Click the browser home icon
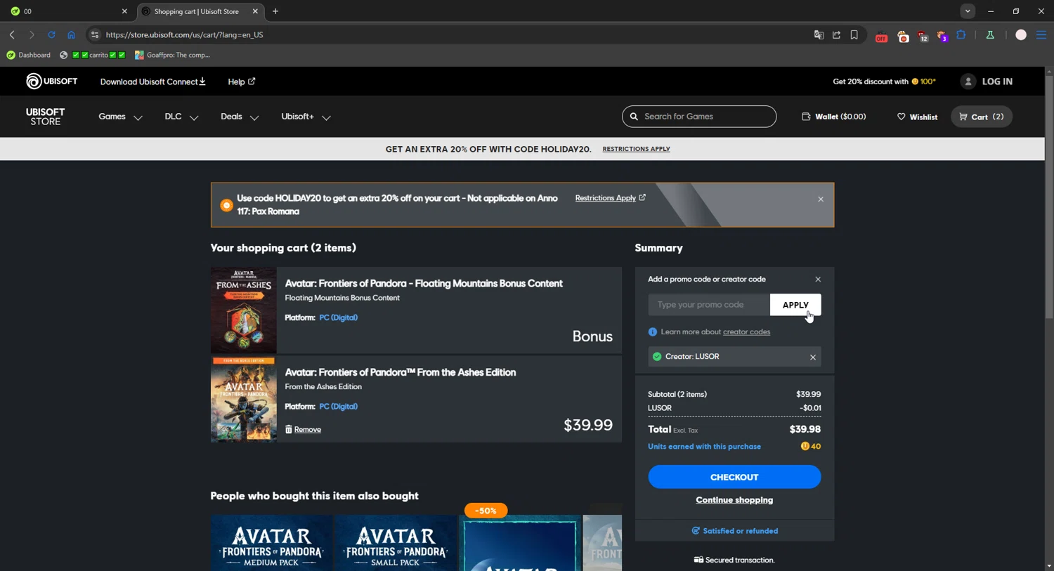Viewport: 1054px width, 571px height. (x=71, y=34)
